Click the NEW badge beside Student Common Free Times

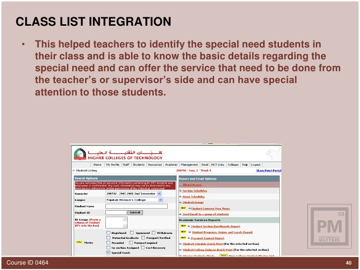pyautogui.click(x=183, y=208)
